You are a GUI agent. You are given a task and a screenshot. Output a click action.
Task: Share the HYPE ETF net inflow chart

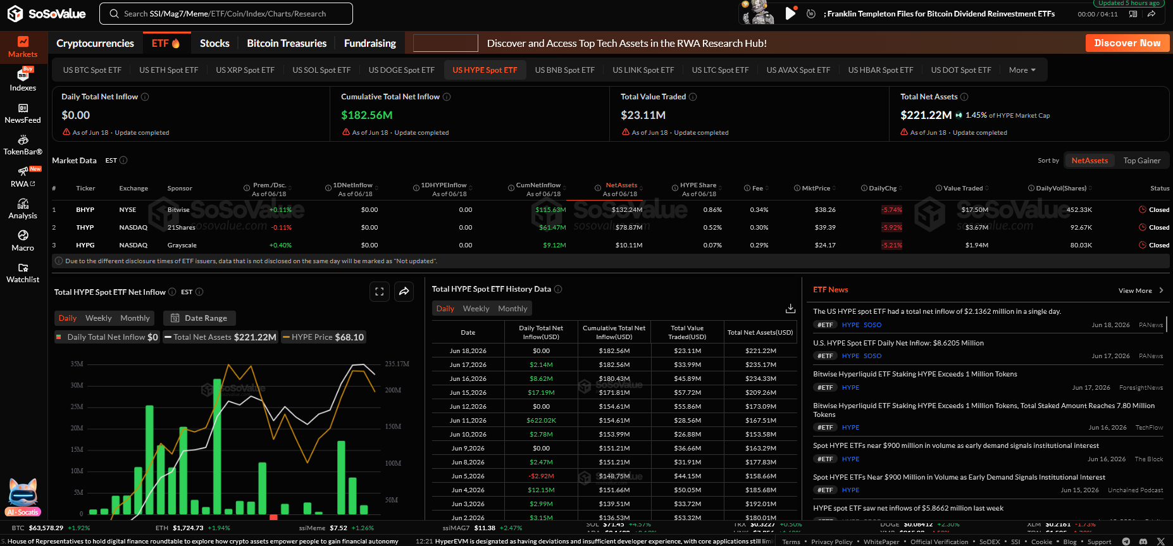tap(404, 292)
